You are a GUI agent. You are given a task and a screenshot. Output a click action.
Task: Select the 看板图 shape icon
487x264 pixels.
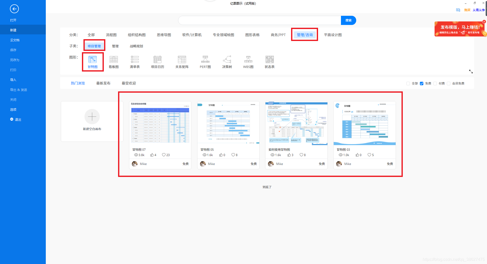(x=114, y=59)
